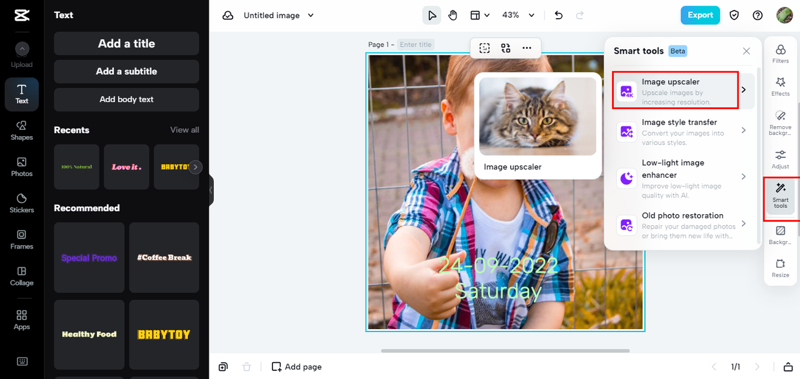
Task: Collapse the left text panel
Action: [211, 190]
